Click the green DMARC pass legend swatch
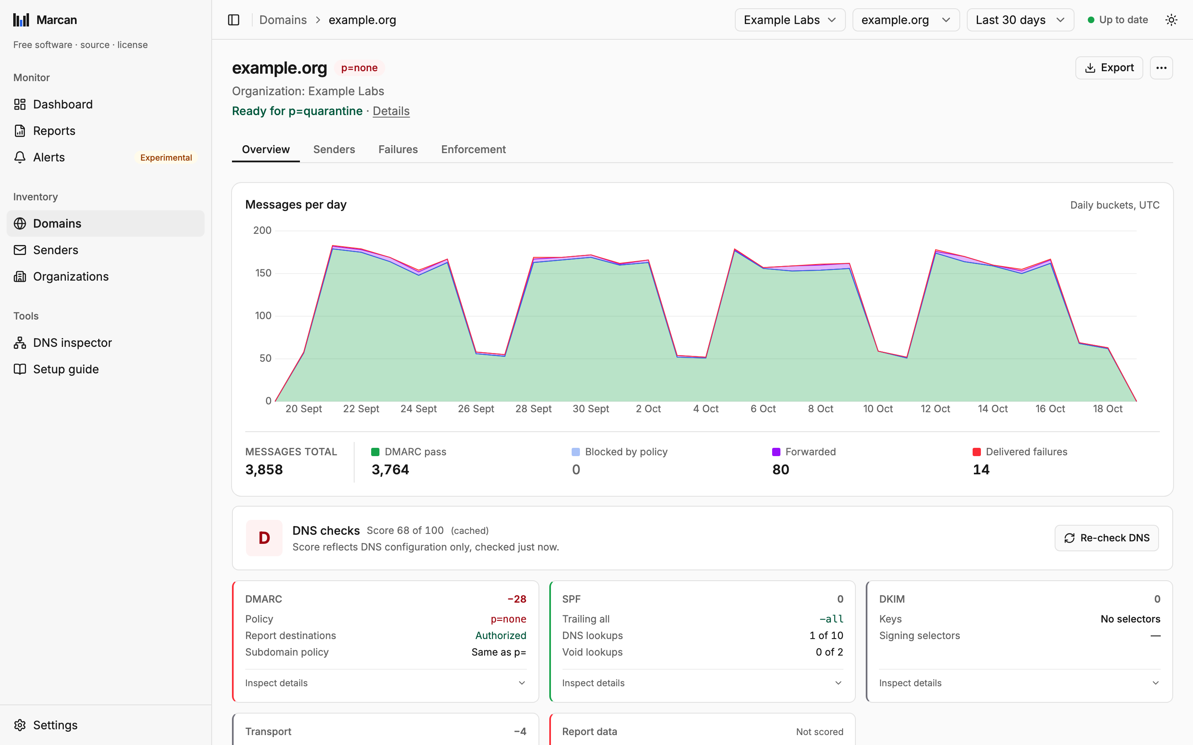 375,452
